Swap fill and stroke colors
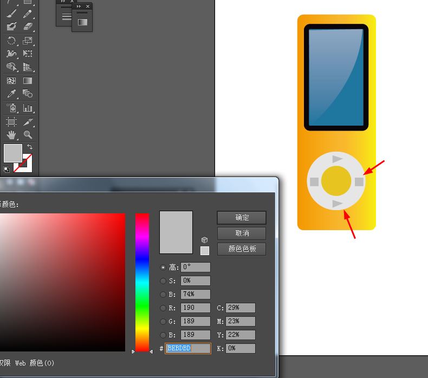The height and width of the screenshot is (378, 428). [30, 147]
